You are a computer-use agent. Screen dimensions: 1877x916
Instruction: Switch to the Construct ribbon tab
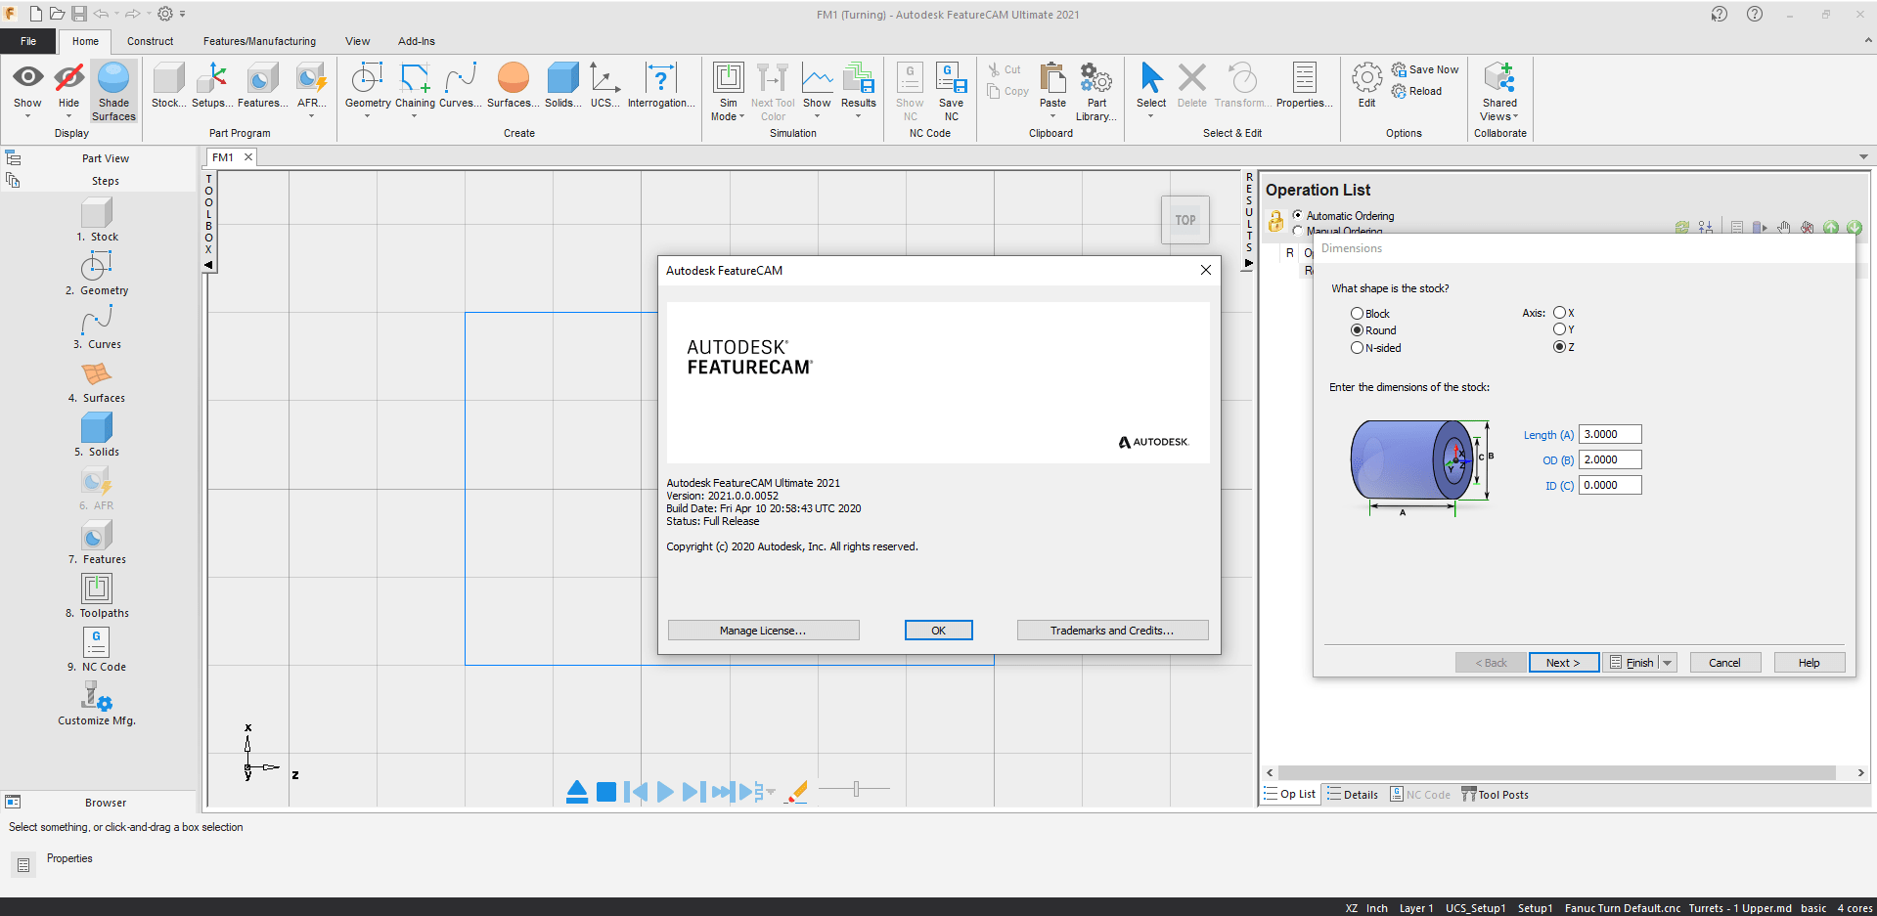point(150,41)
